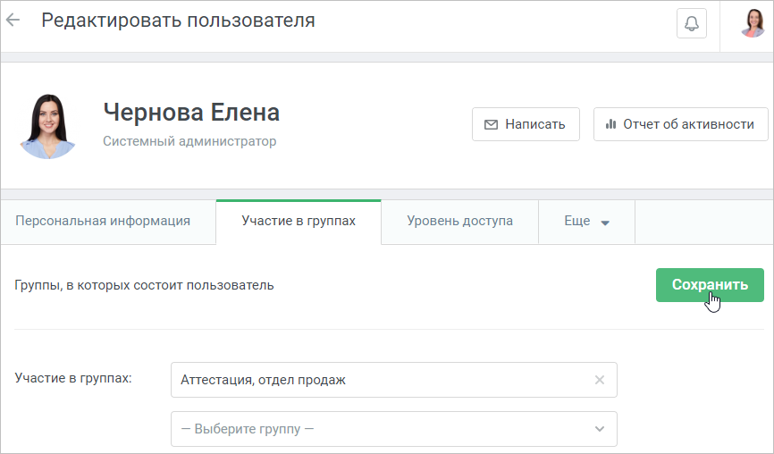Screen dimensions: 774x454
Task: Click the Аттестация, отдел продаж groups field
Action: tap(394, 380)
